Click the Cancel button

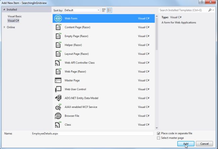click(204, 144)
